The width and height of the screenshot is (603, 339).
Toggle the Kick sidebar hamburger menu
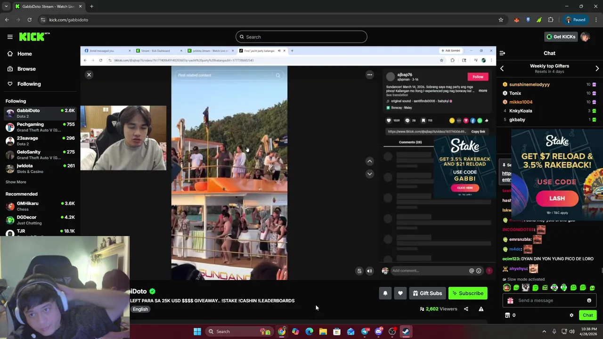click(x=10, y=37)
